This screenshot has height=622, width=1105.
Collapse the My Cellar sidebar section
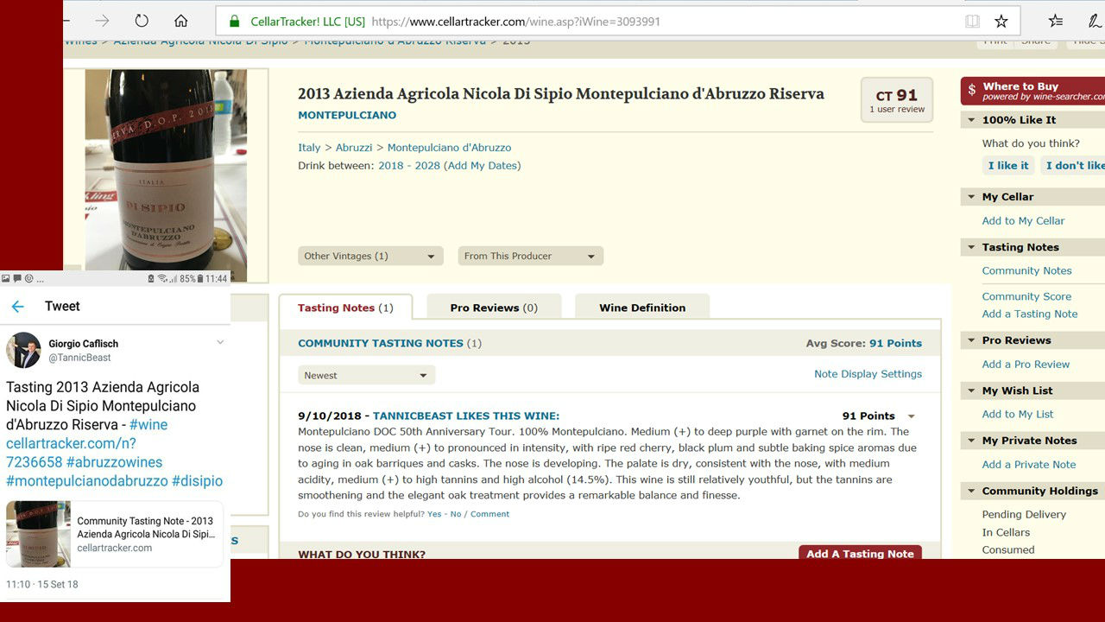click(971, 197)
